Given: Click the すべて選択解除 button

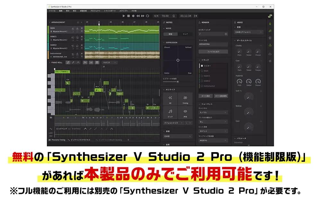Looking at the screenshot, I should point(221,96).
